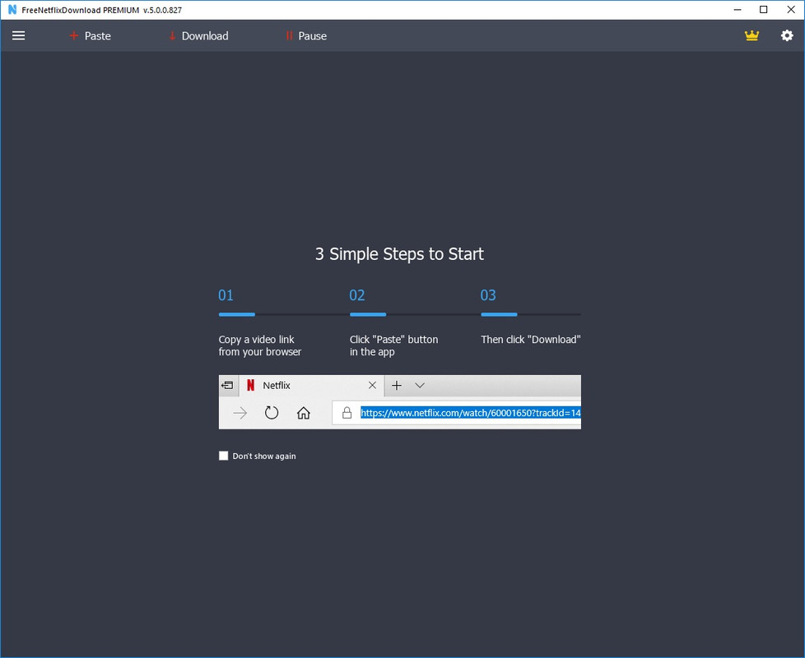Viewport: 805px width, 658px height.
Task: Click the Download toolbar button
Action: click(198, 36)
